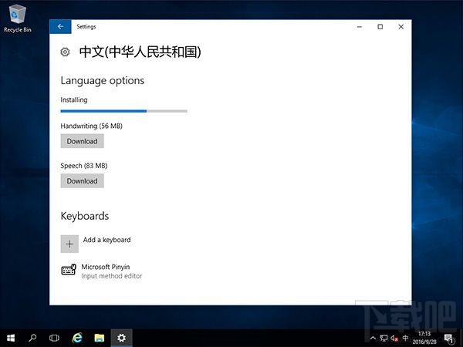Image resolution: width=463 pixels, height=347 pixels.
Task: Launch Internet Explorer from the taskbar
Action: coord(77,338)
